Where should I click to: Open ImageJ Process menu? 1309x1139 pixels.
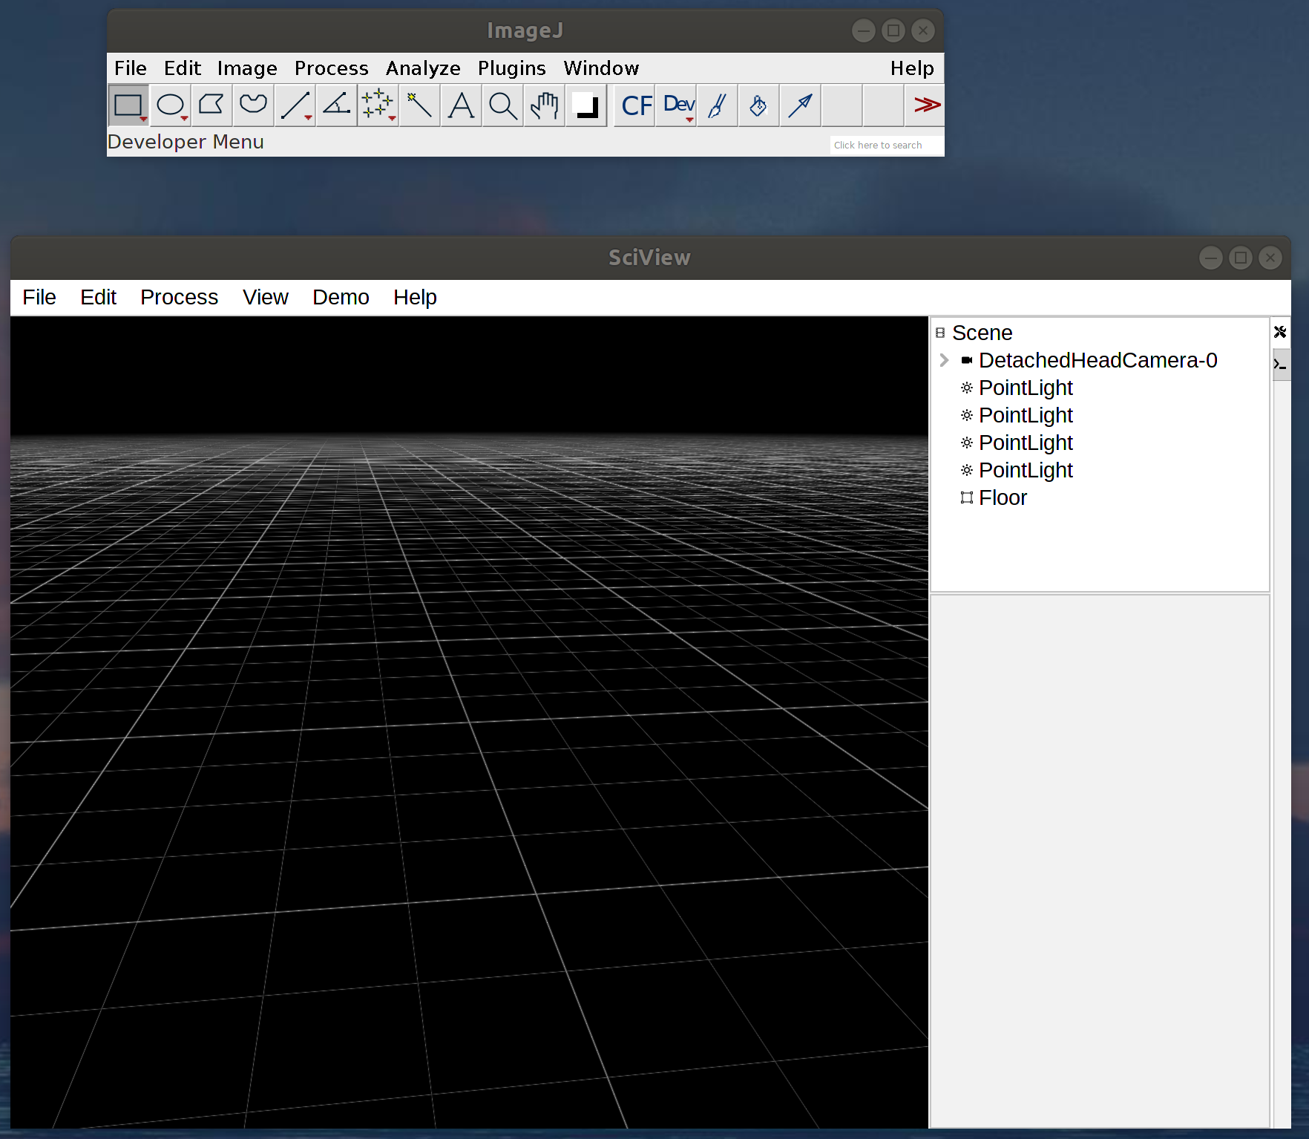tap(332, 68)
